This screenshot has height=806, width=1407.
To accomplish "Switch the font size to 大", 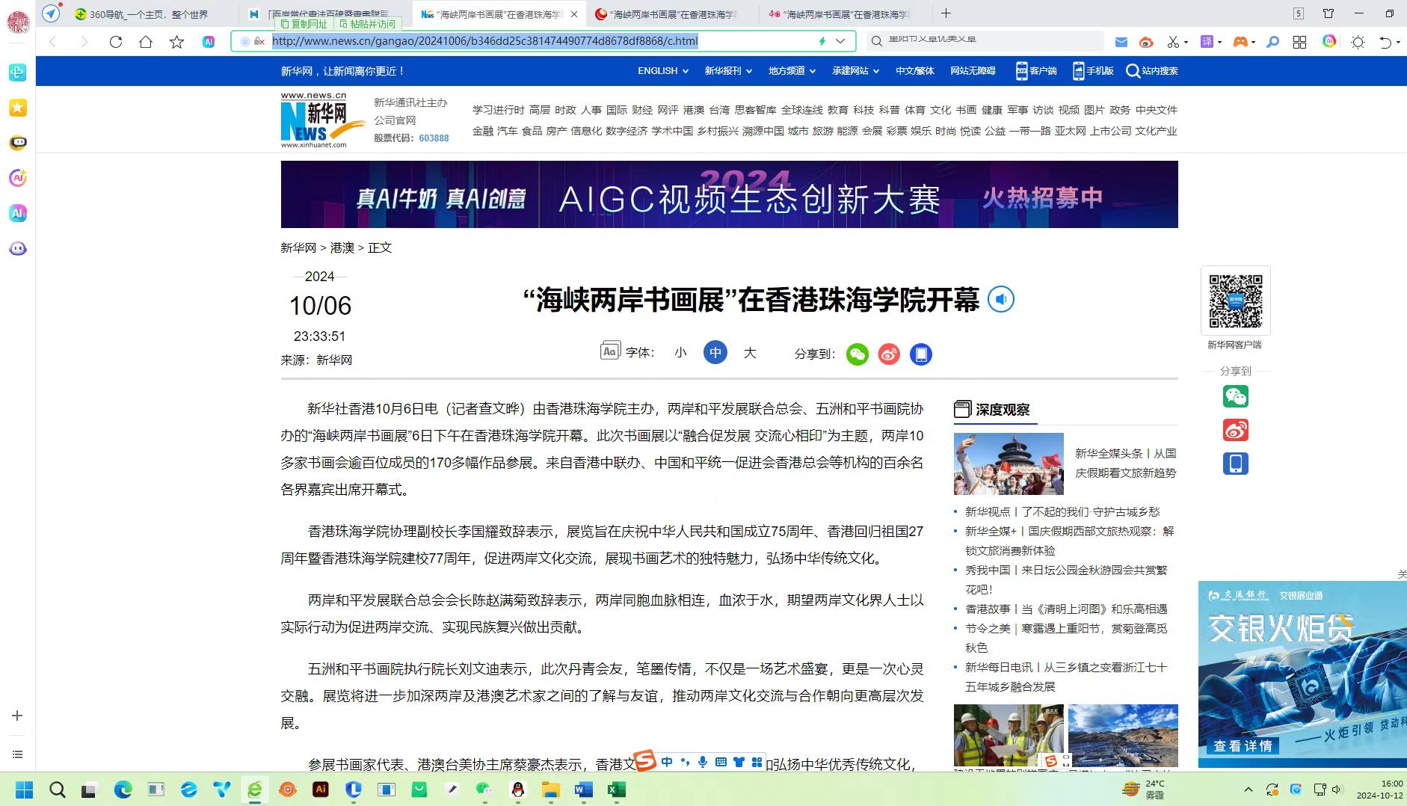I will tap(750, 353).
